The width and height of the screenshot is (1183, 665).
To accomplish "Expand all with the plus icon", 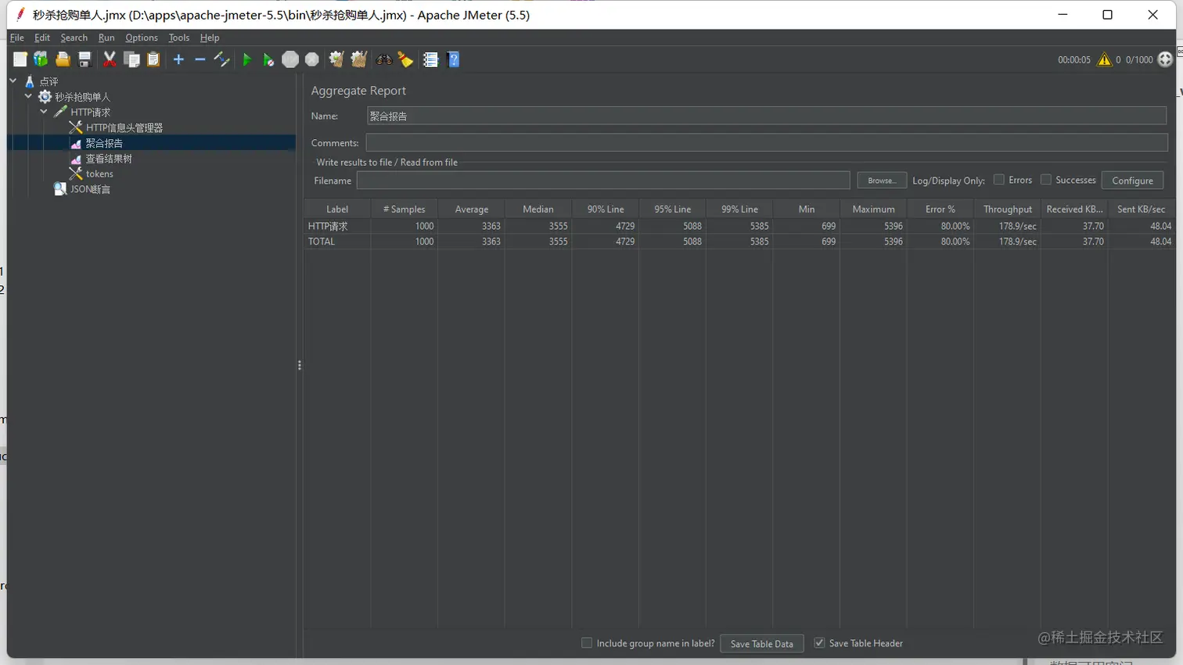I will pyautogui.click(x=178, y=59).
